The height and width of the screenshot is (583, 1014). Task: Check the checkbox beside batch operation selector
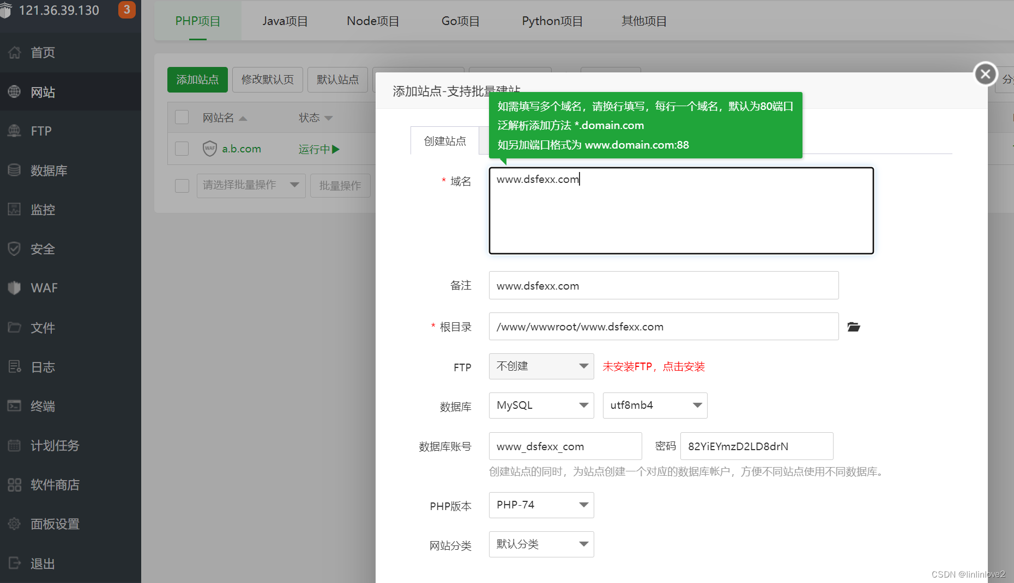pyautogui.click(x=182, y=186)
